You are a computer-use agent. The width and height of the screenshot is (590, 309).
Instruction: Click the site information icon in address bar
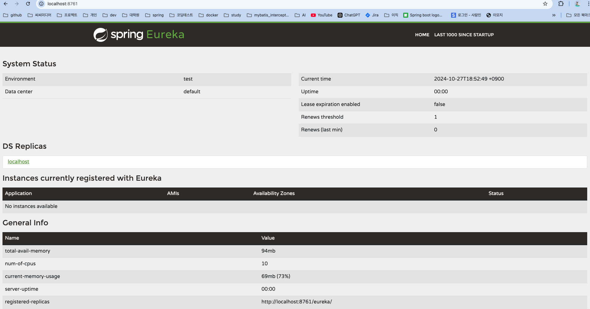tap(41, 4)
